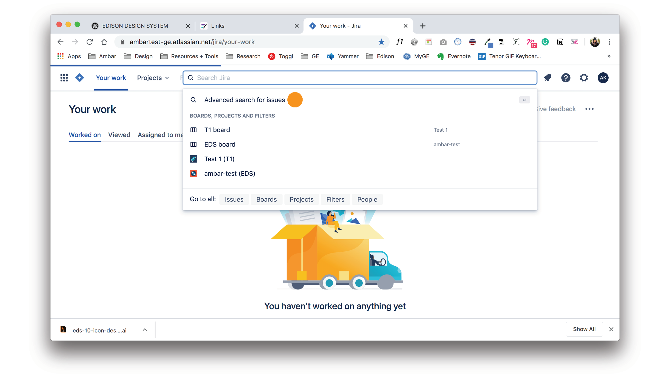Click the browser reload button

[x=90, y=42]
